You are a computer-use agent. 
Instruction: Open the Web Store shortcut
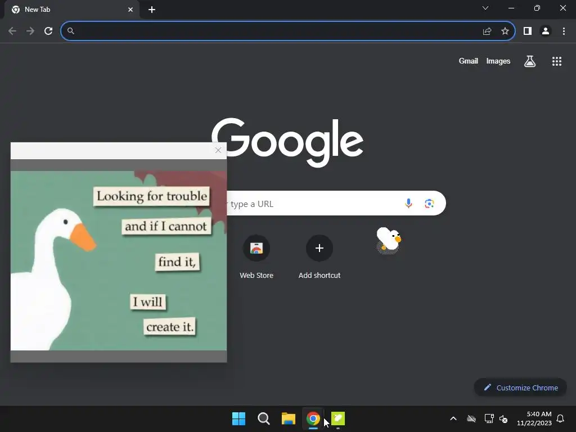click(x=256, y=256)
